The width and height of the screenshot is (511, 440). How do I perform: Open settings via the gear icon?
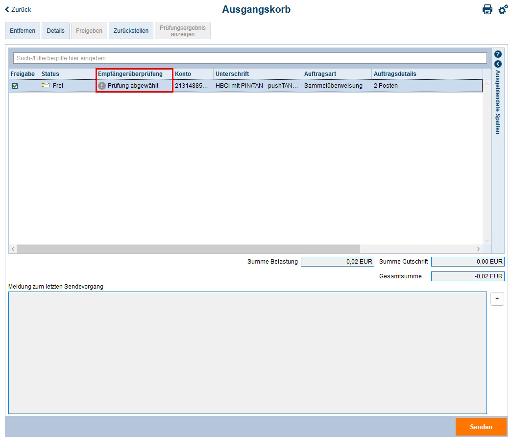503,9
